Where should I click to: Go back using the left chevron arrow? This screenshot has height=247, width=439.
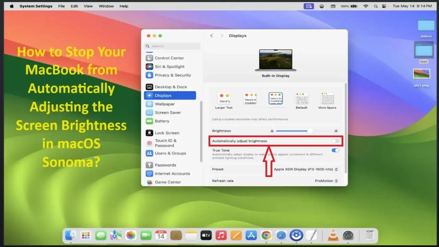(212, 35)
